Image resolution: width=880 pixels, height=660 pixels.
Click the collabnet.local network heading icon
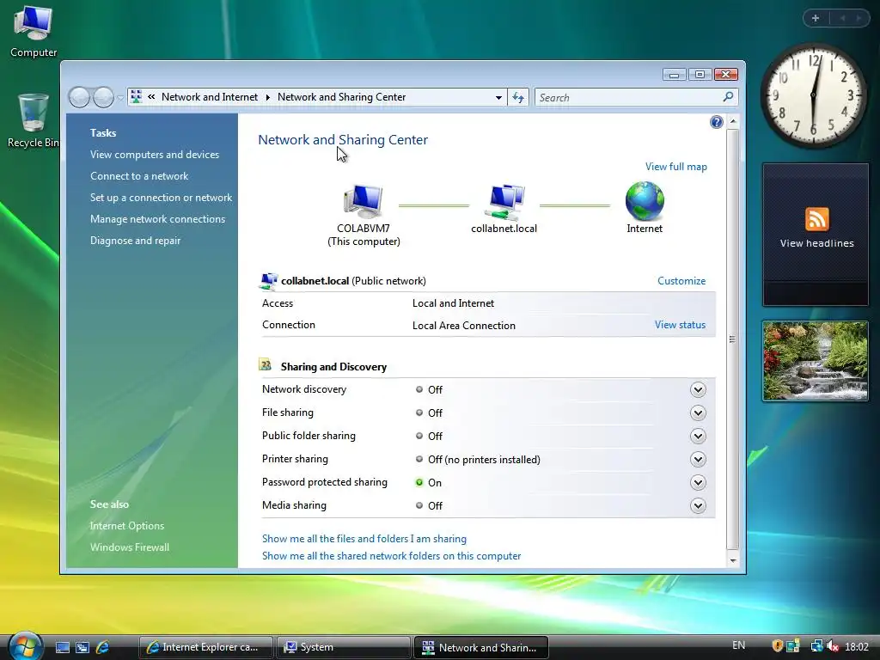pyautogui.click(x=269, y=281)
